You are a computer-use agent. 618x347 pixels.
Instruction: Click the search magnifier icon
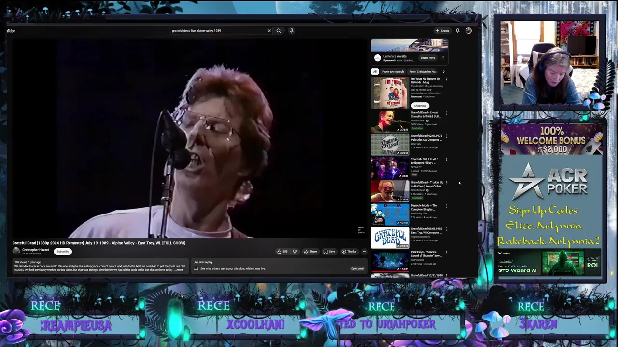(279, 31)
